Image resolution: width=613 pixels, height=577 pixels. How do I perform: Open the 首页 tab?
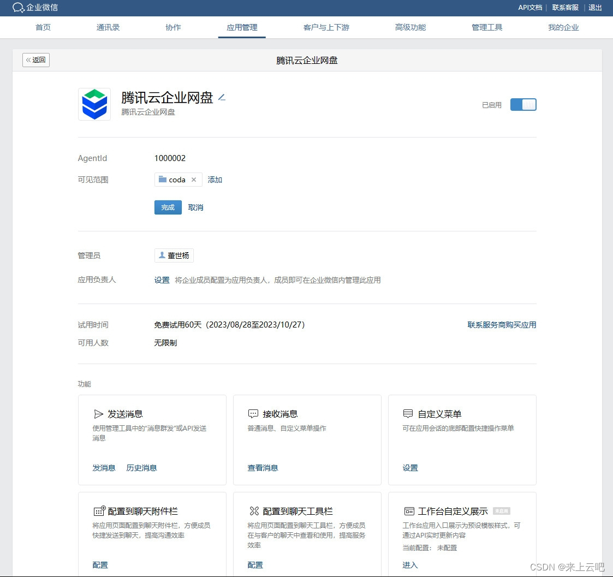[x=43, y=27]
